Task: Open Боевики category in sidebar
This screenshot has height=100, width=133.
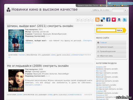Action: [99, 67]
